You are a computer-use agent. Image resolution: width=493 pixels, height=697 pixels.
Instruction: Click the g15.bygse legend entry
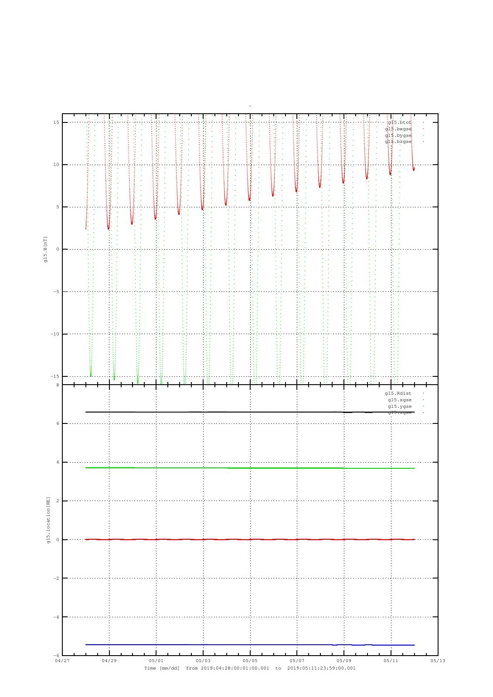coord(398,135)
